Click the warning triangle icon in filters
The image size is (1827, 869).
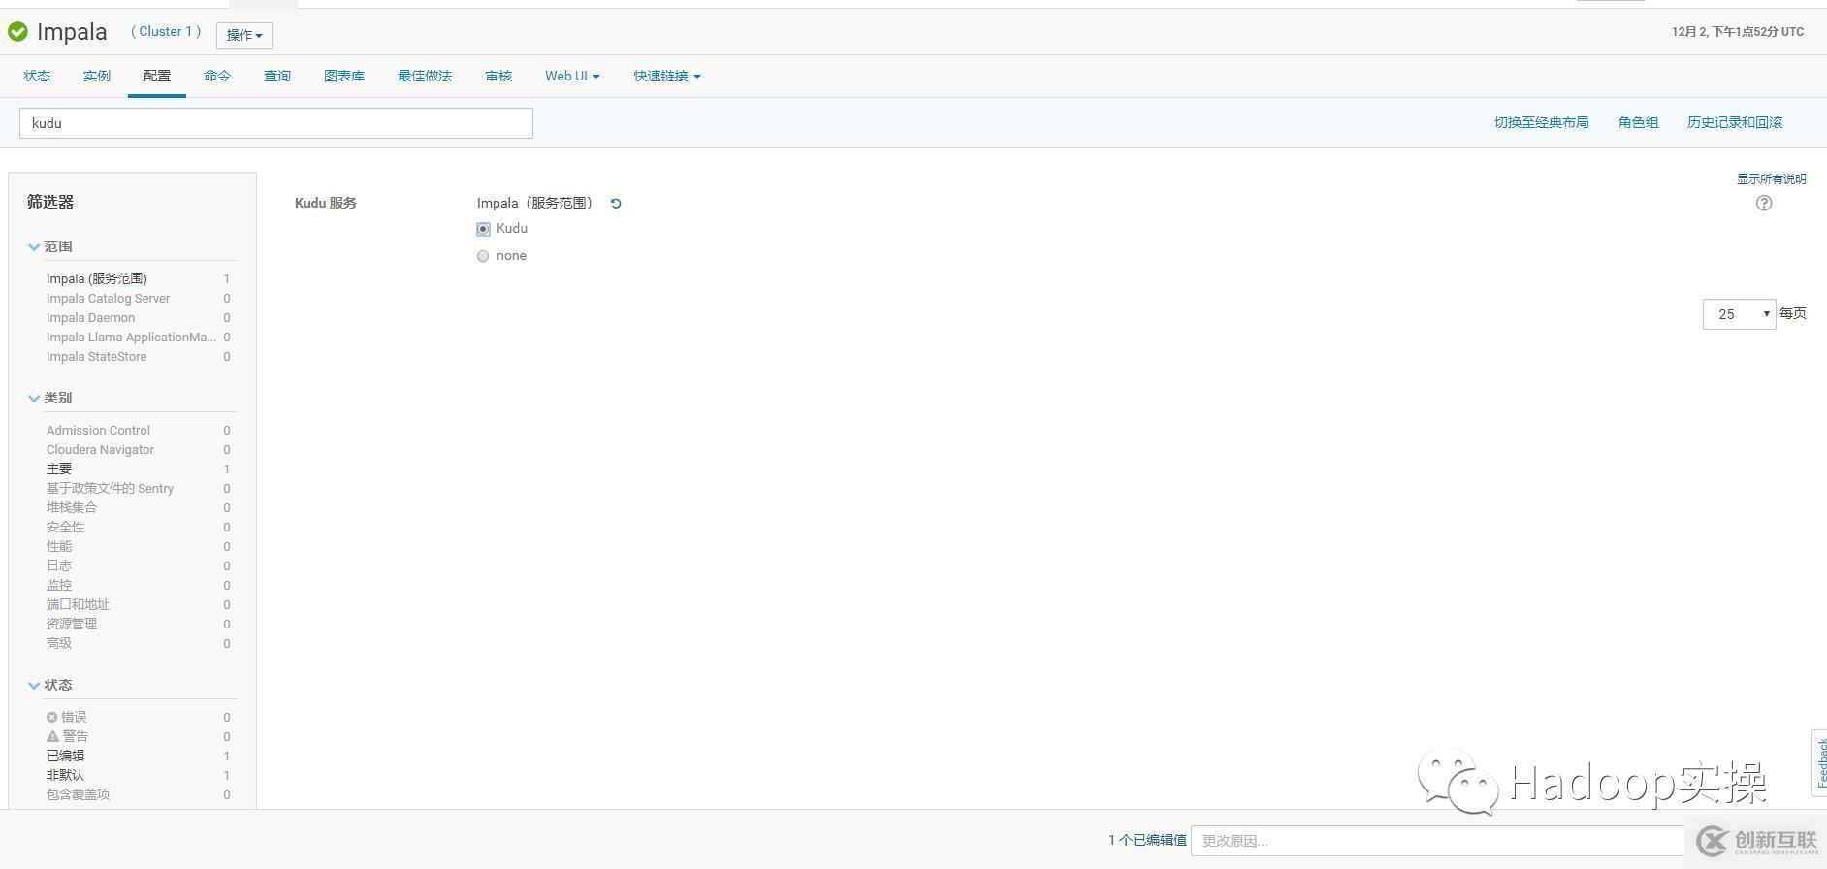click(x=52, y=736)
